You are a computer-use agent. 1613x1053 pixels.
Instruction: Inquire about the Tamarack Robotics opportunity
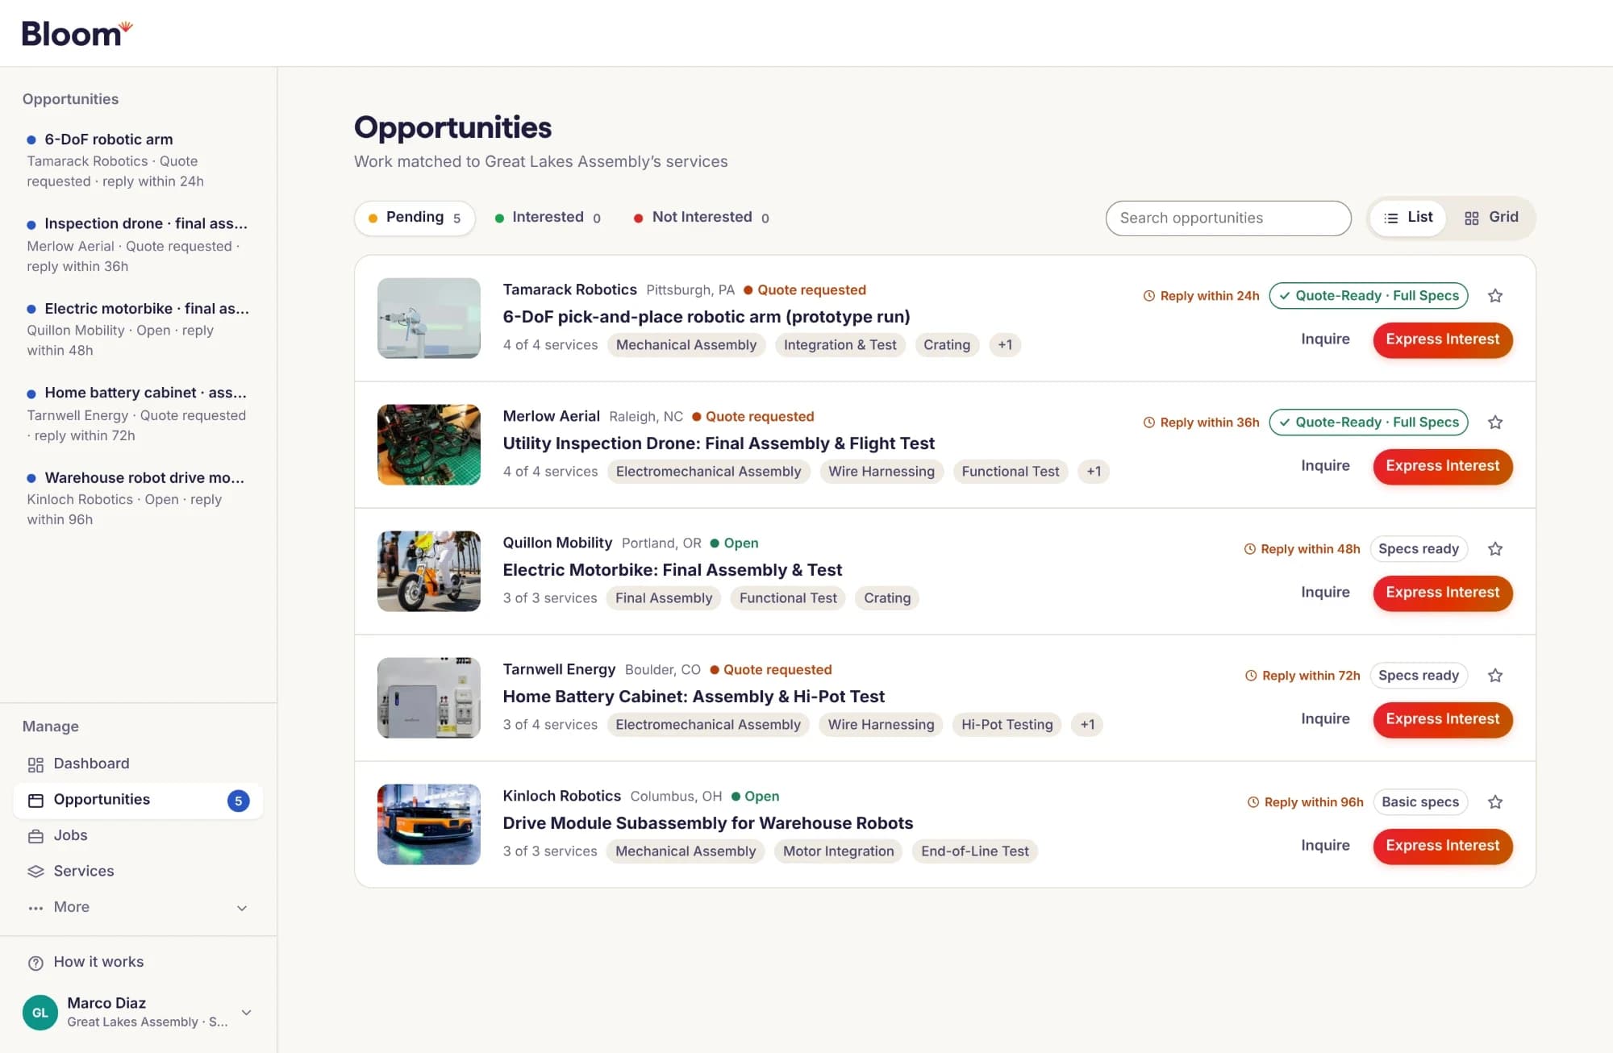pos(1325,339)
